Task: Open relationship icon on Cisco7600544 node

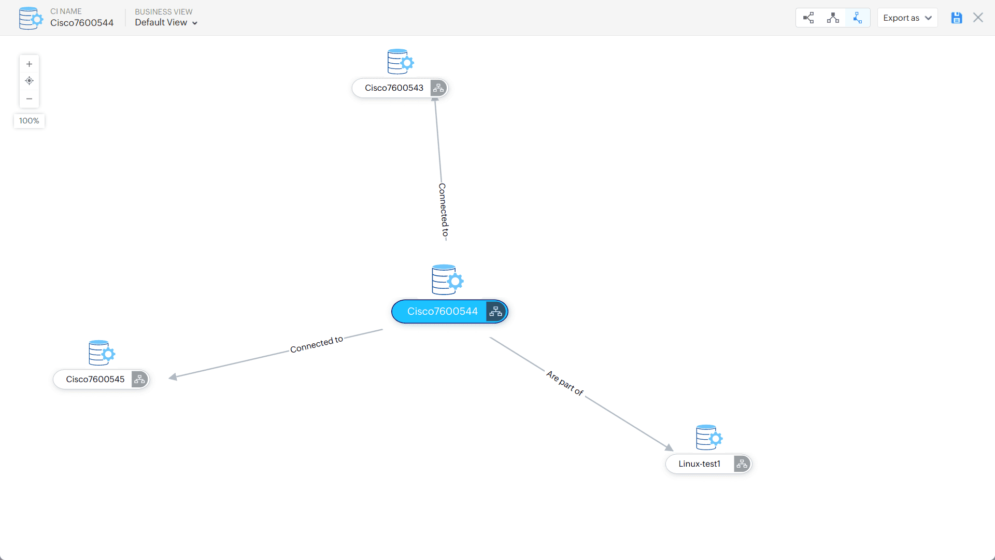Action: [x=495, y=312]
